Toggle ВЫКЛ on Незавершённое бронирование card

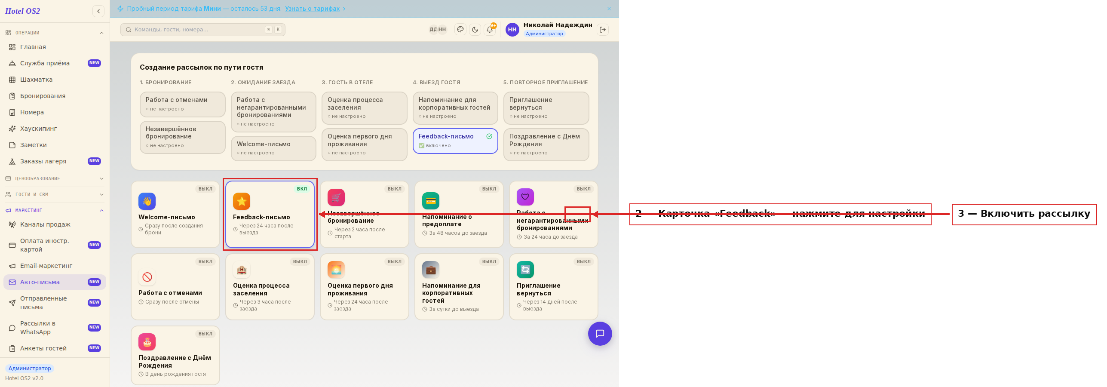point(395,189)
